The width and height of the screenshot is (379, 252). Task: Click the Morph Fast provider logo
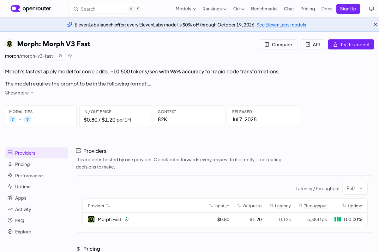tap(91, 219)
